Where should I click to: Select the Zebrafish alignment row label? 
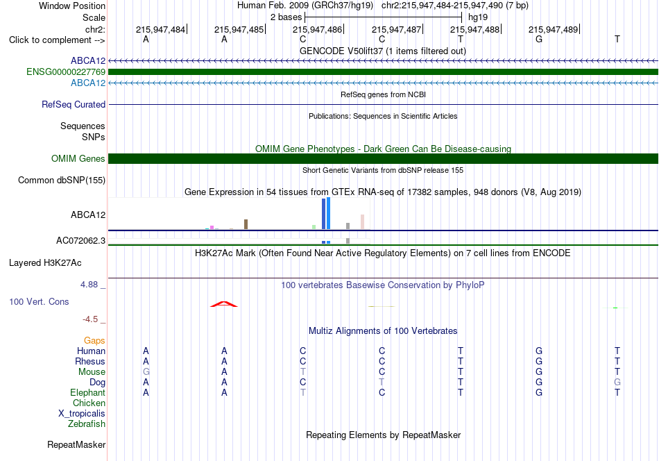(x=87, y=424)
